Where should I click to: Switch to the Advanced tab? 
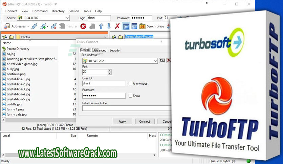coord(100,50)
